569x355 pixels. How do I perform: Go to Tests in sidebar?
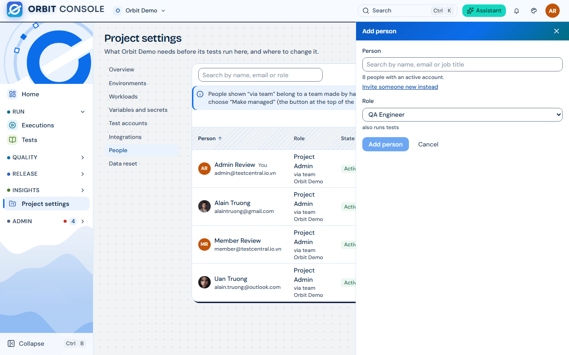46,140
